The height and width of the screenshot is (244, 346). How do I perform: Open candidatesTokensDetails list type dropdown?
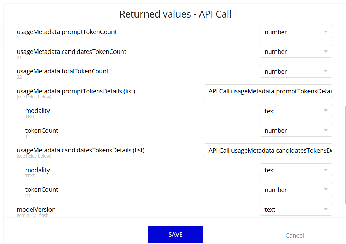coord(268,150)
